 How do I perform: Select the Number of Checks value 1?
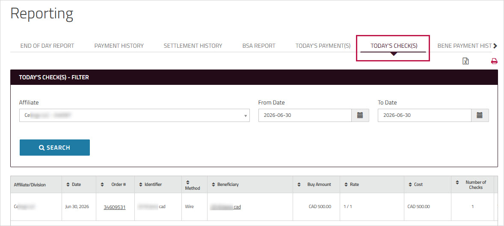pos(472,207)
